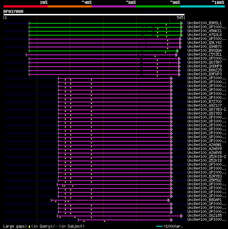The width and height of the screenshot is (228, 229).
Task: Select the UniRef100_C5YZE1 label
Action: pyautogui.click(x=204, y=54)
